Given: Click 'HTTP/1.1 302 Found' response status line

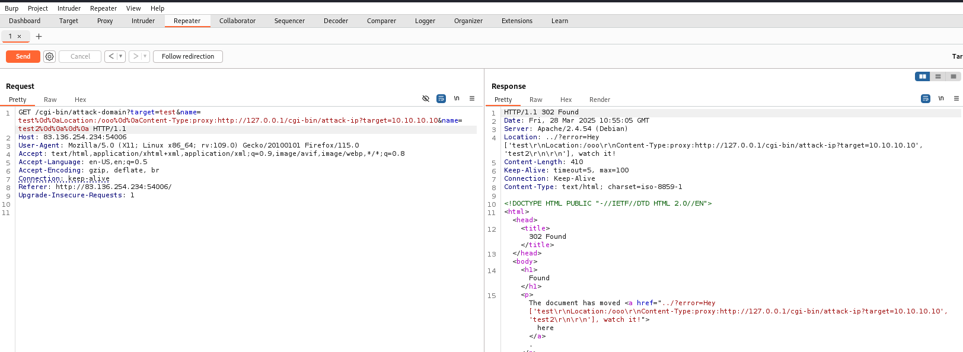Looking at the screenshot, I should click(x=541, y=112).
